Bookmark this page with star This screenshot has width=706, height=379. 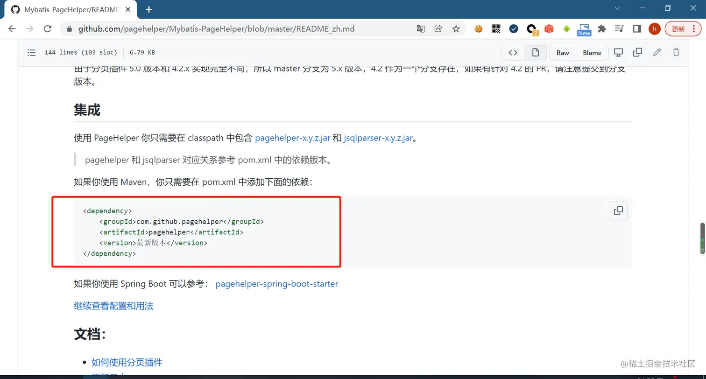[x=456, y=29]
